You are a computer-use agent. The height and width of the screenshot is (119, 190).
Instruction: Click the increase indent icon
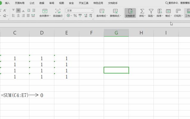click(34, 10)
